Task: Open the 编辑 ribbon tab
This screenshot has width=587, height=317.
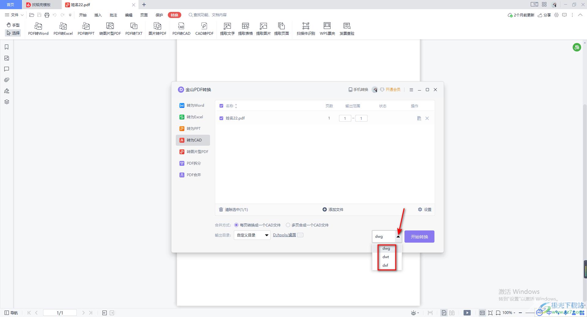Action: click(128, 15)
